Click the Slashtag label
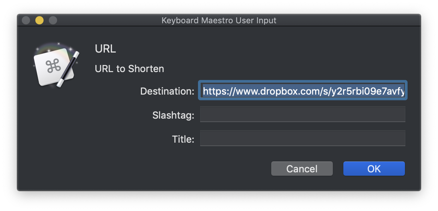 (x=173, y=115)
